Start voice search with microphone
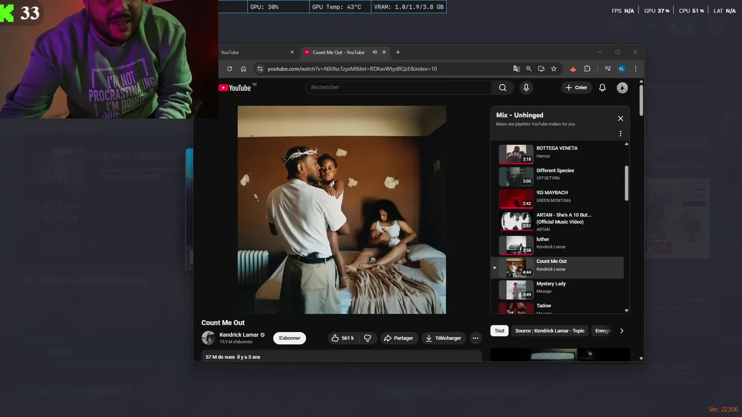Image resolution: width=742 pixels, height=417 pixels. click(x=526, y=87)
